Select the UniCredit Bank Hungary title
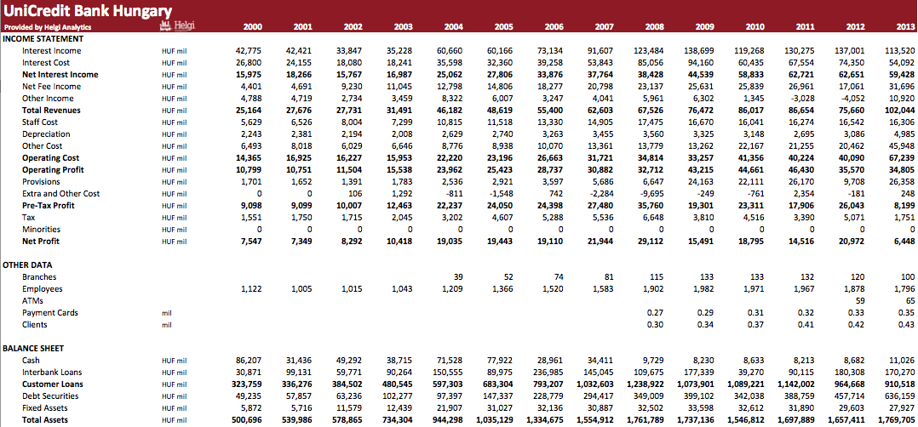The height and width of the screenshot is (427, 918). (88, 10)
